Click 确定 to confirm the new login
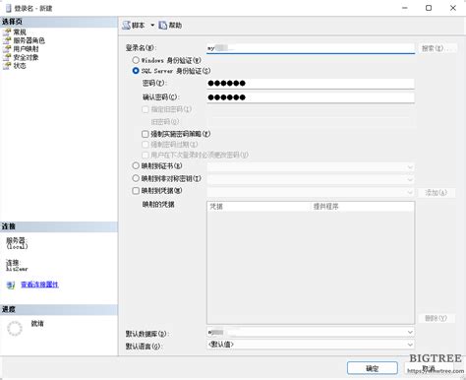The image size is (466, 380). 373,368
